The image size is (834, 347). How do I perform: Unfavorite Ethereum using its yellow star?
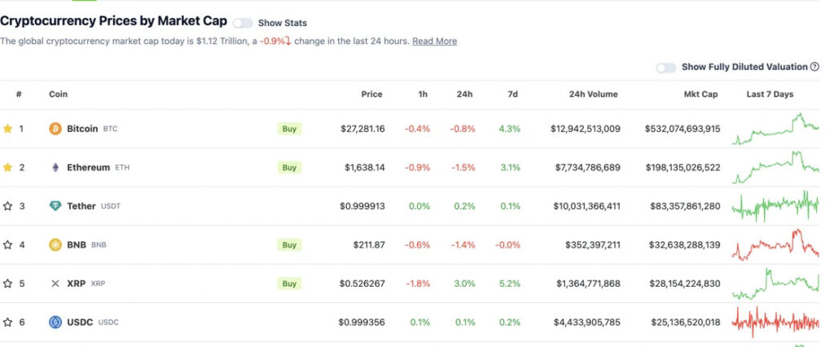point(7,167)
